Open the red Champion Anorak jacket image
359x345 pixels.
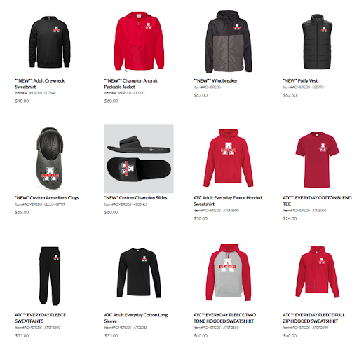tap(139, 41)
